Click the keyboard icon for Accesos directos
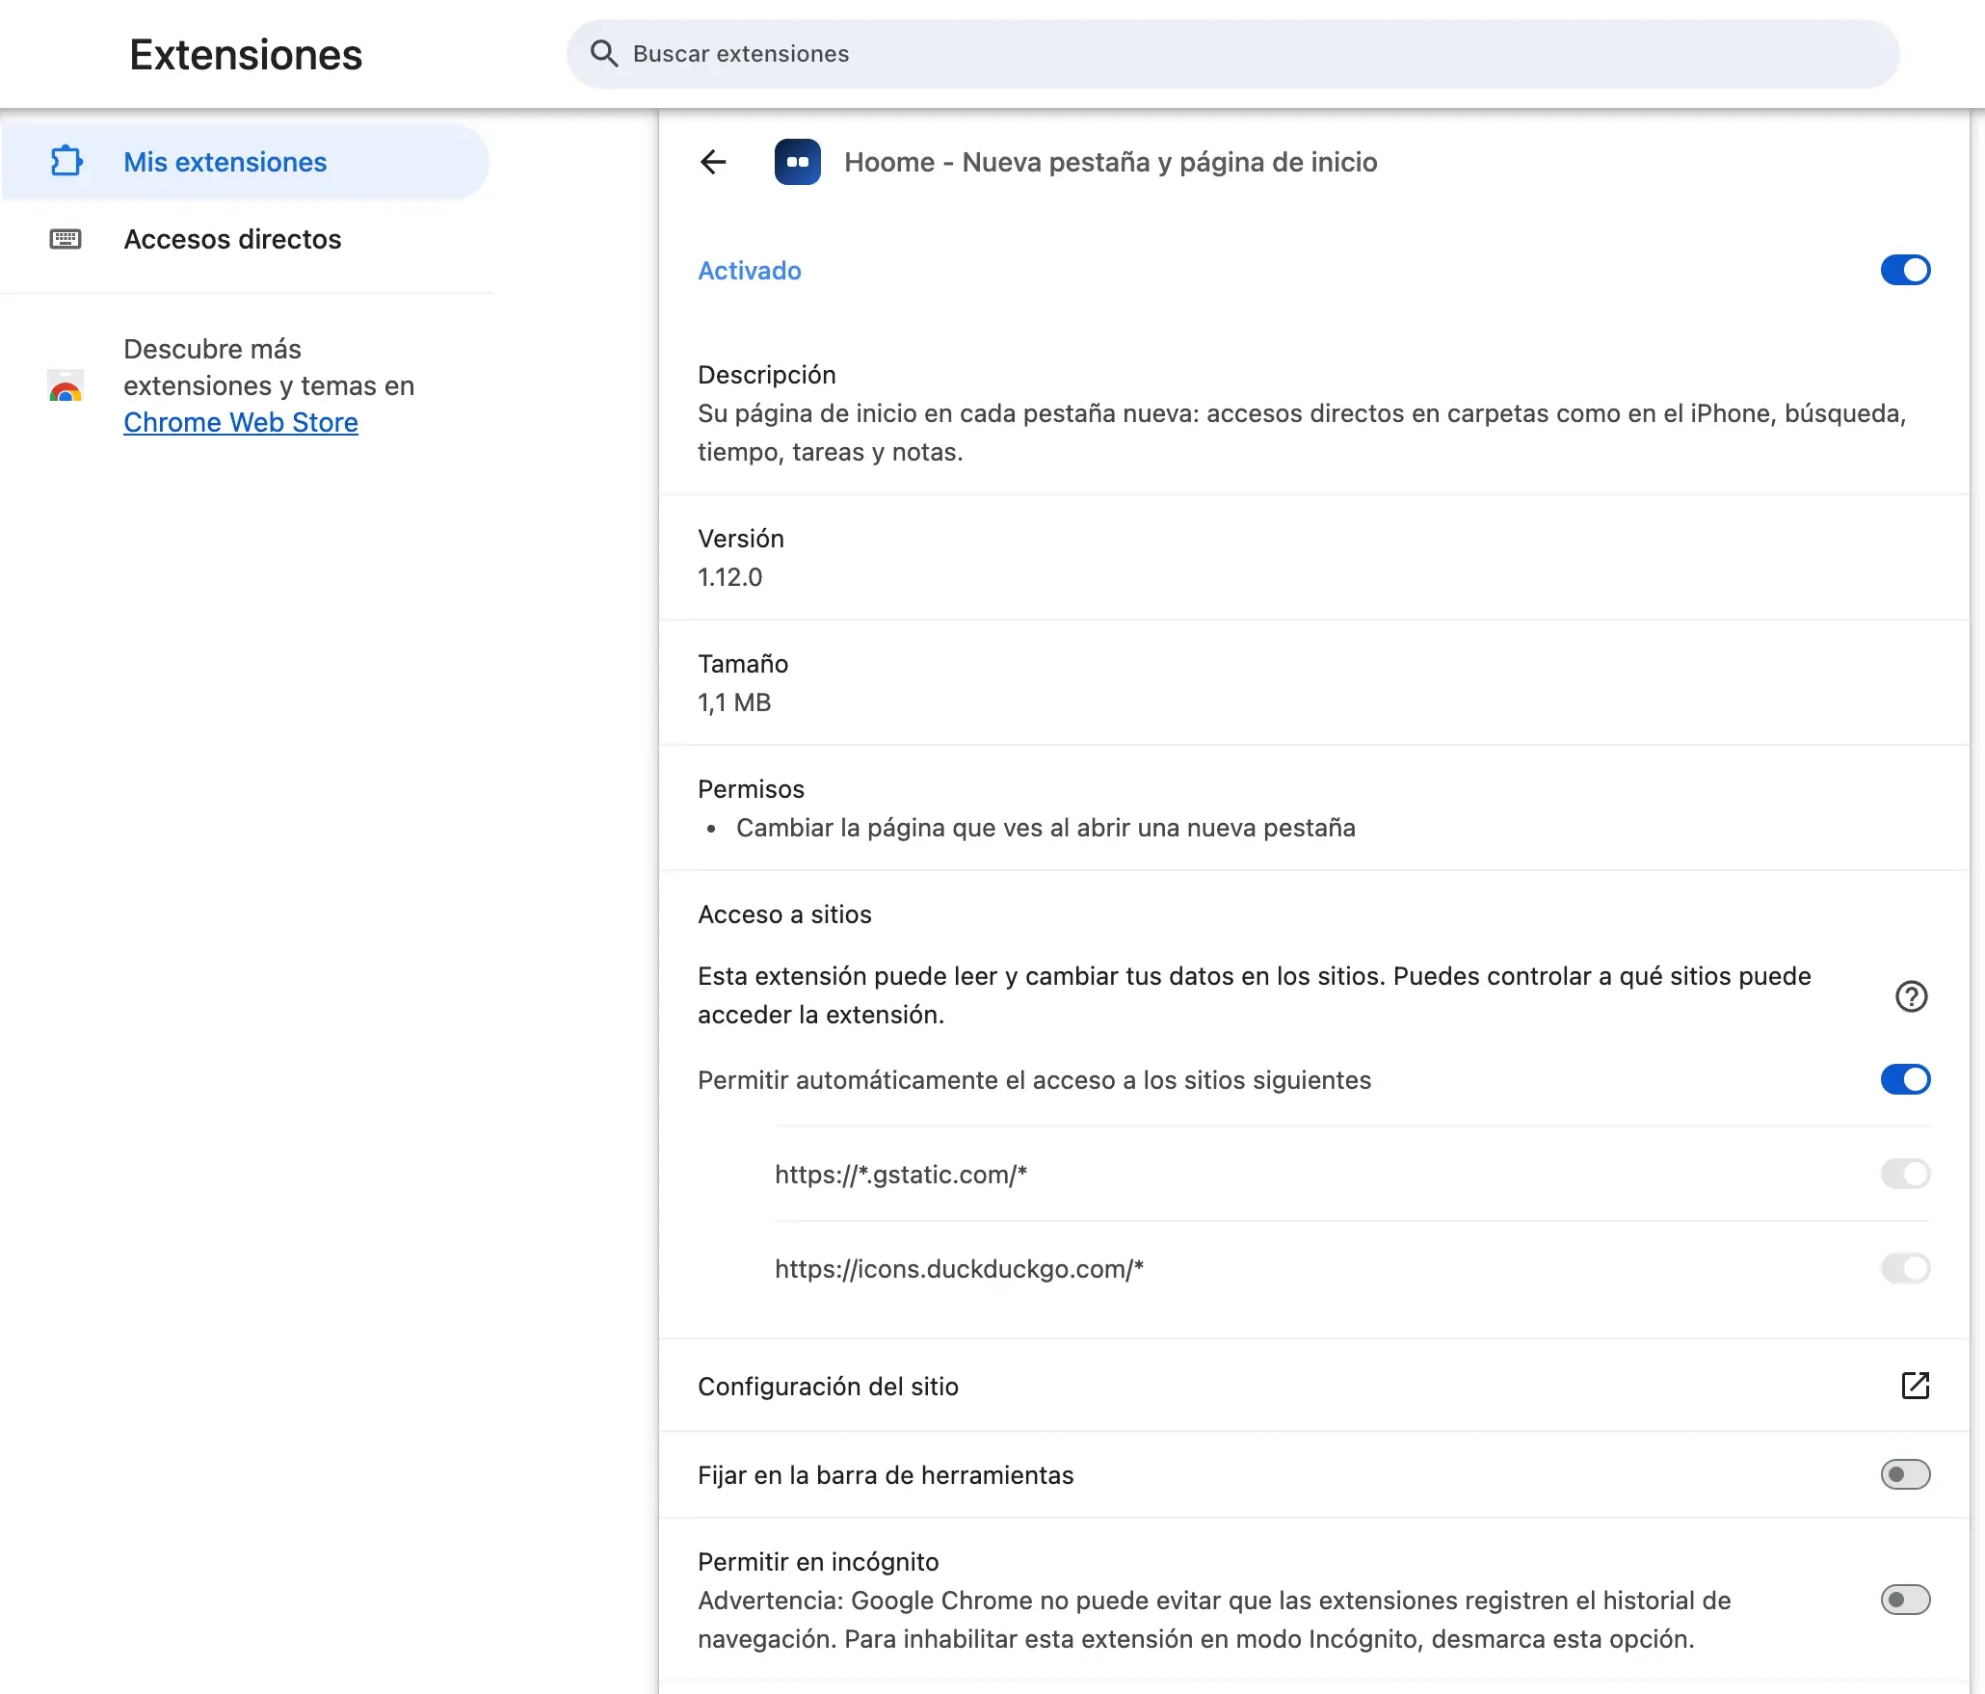Image resolution: width=1985 pixels, height=1694 pixels. [x=66, y=239]
